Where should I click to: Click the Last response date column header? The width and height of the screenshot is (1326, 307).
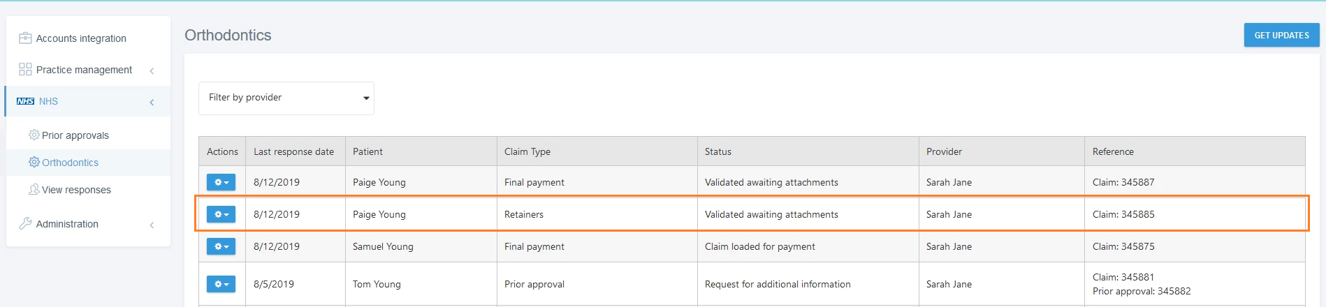click(293, 151)
